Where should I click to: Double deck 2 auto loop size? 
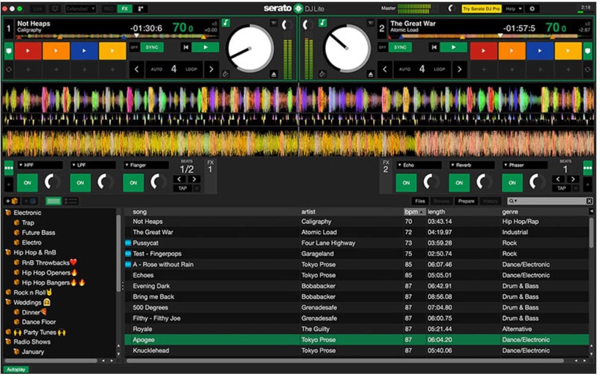point(459,69)
